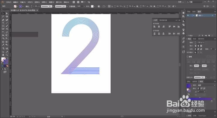This screenshot has width=217, height=118.
Task: Choose miter join corner in Stroke panel
Action: tap(195, 49)
